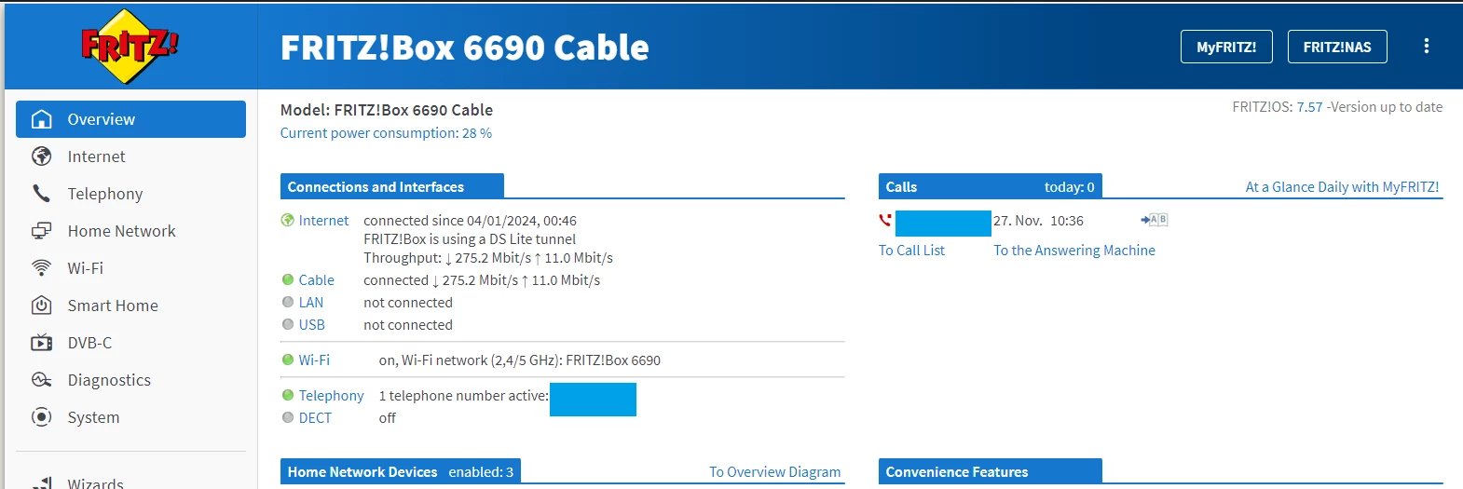Click the Wi-Fi signal icon in sidebar
This screenshot has height=489, width=1463.
click(41, 268)
